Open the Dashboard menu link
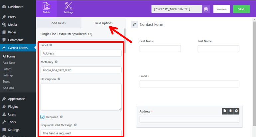Image resolution: width=256 pixels, height=137 pixels. pyautogui.click(x=16, y=7)
